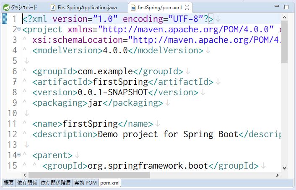This screenshot has width=296, height=190.
Task: Click the encoding value "UTF-8"
Action: pyautogui.click(x=186, y=19)
